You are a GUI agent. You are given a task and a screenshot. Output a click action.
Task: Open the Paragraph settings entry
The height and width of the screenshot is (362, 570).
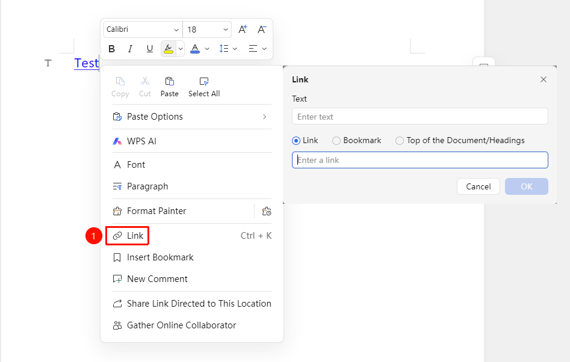tap(191, 186)
